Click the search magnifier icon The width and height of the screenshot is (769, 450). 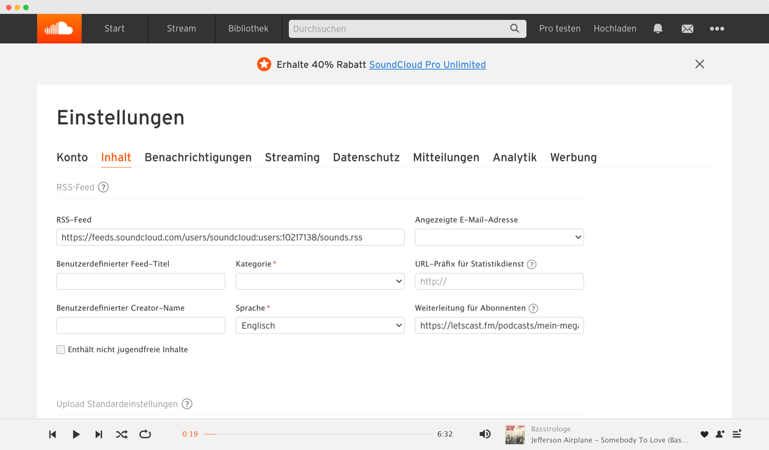tap(515, 28)
